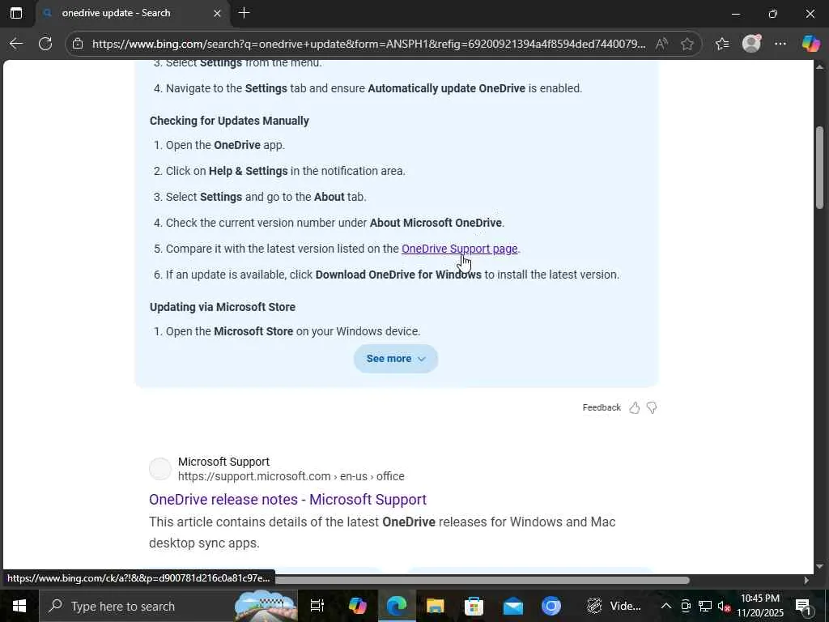The image size is (829, 622).
Task: Open Edge Settings and more menu
Action: 780,44
